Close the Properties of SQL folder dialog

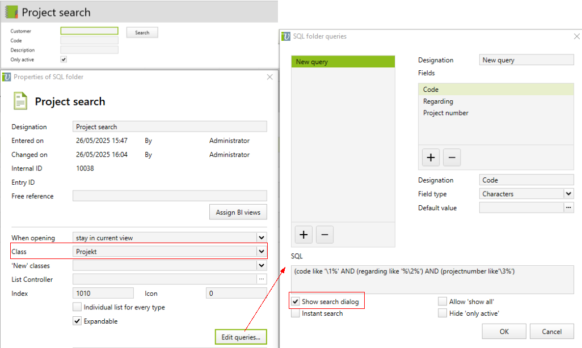coord(270,77)
